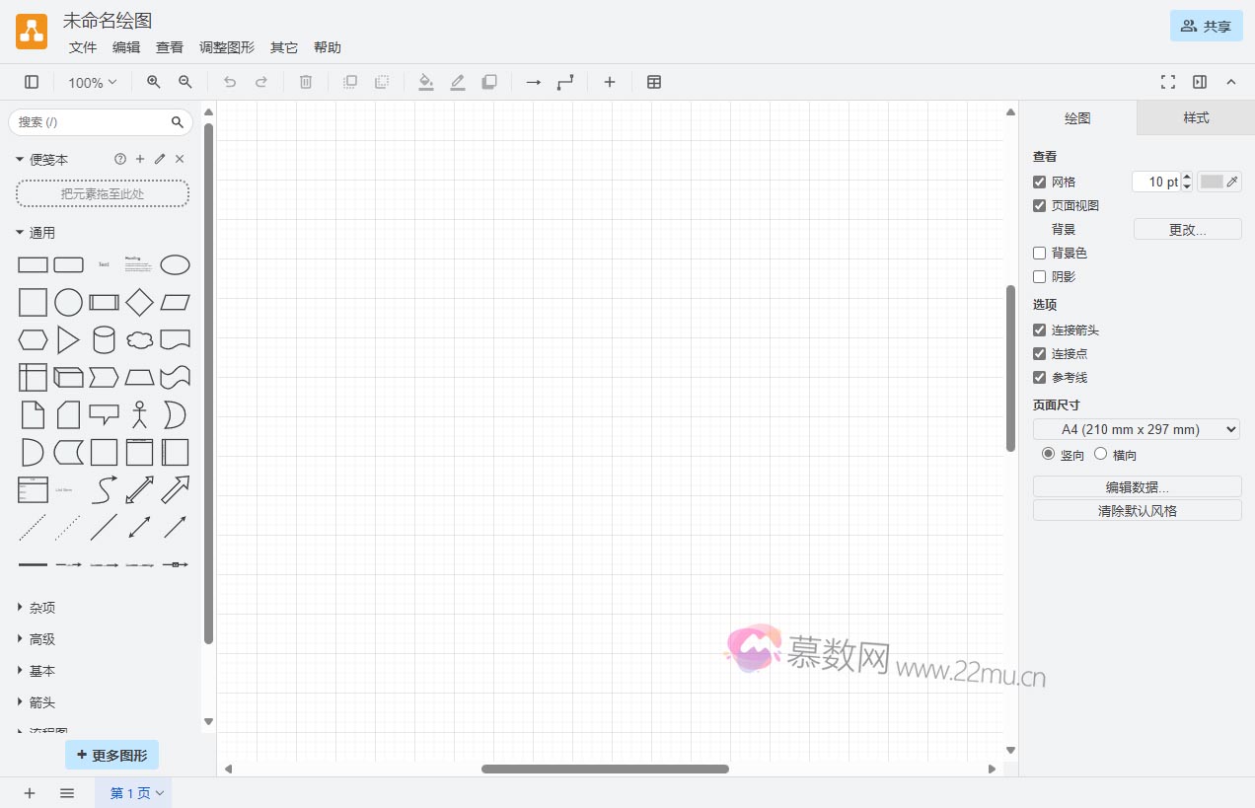Click the waypoint connector icon
The height and width of the screenshot is (808, 1255).
coord(564,82)
